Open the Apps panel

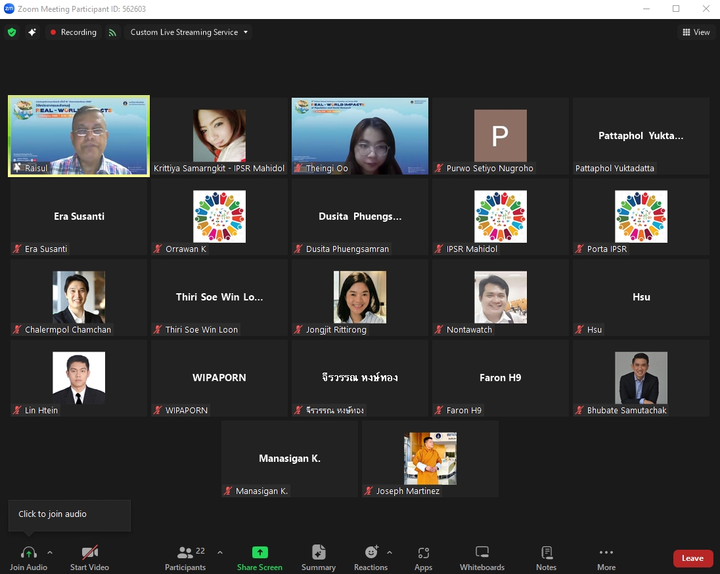[423, 558]
